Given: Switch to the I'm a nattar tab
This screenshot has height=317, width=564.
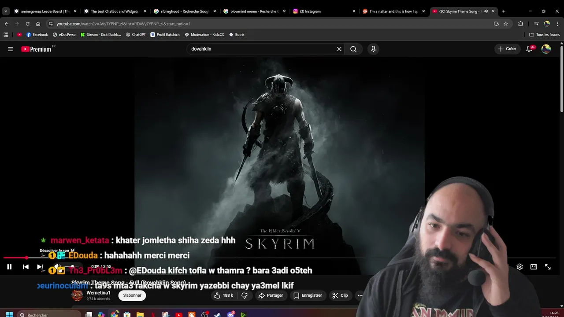Looking at the screenshot, I should [x=393, y=11].
